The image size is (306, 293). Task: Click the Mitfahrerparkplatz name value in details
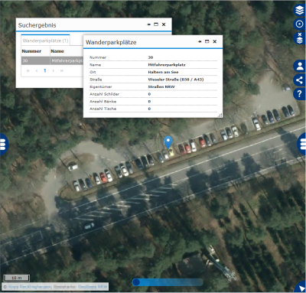click(x=167, y=65)
